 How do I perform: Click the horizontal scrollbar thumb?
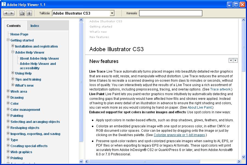(x=144, y=161)
